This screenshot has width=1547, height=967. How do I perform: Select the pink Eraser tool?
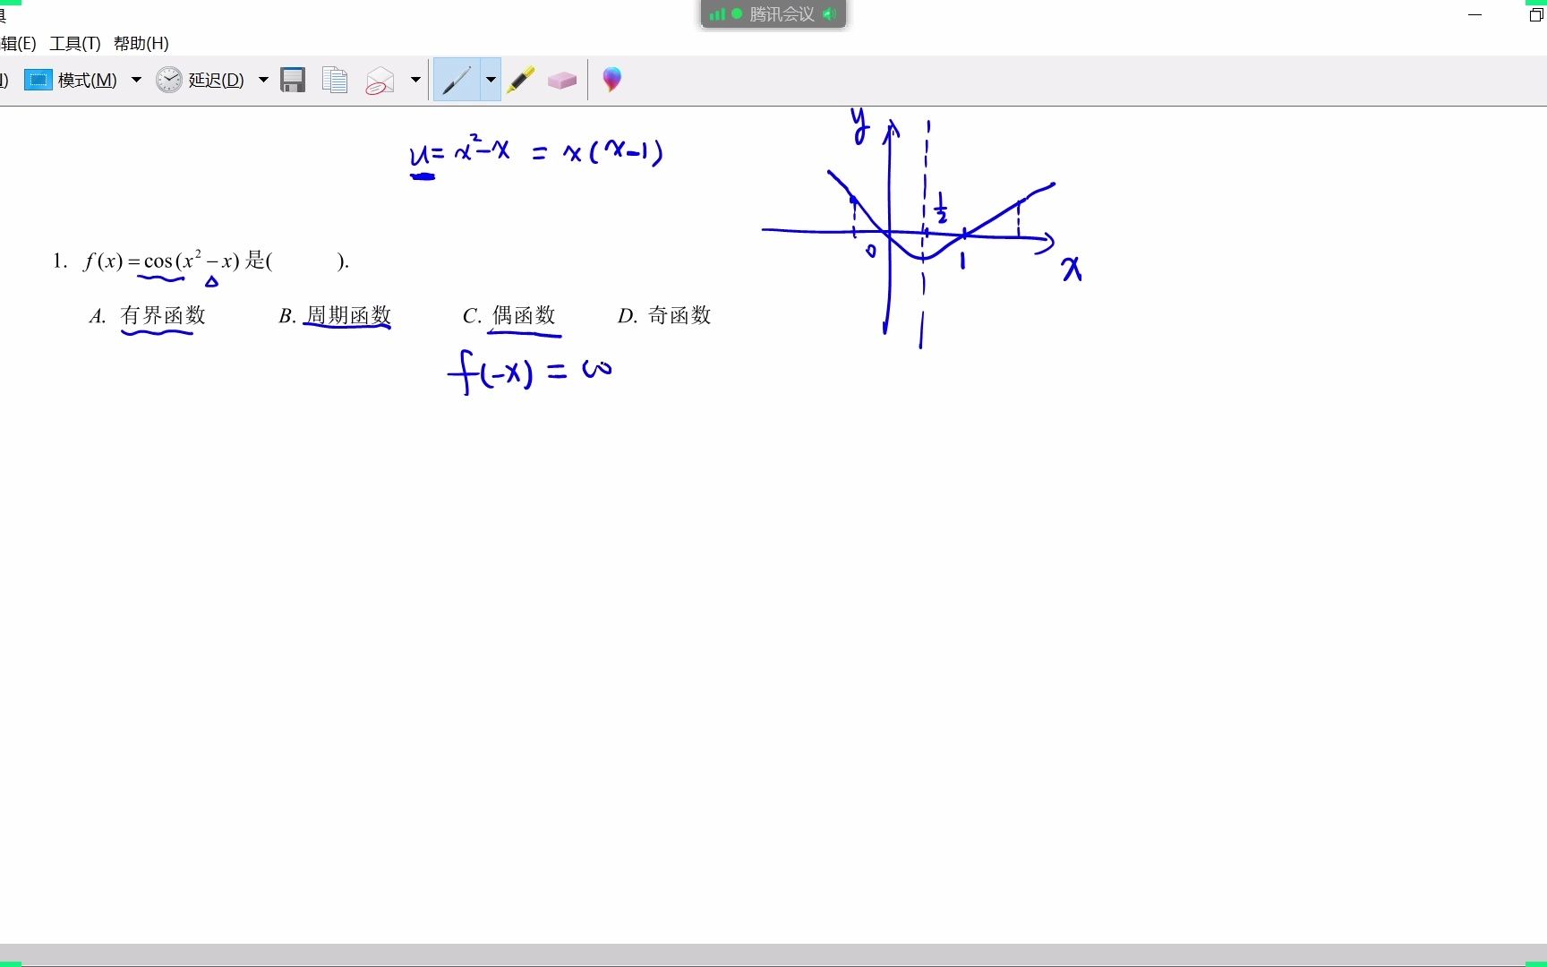(x=562, y=81)
